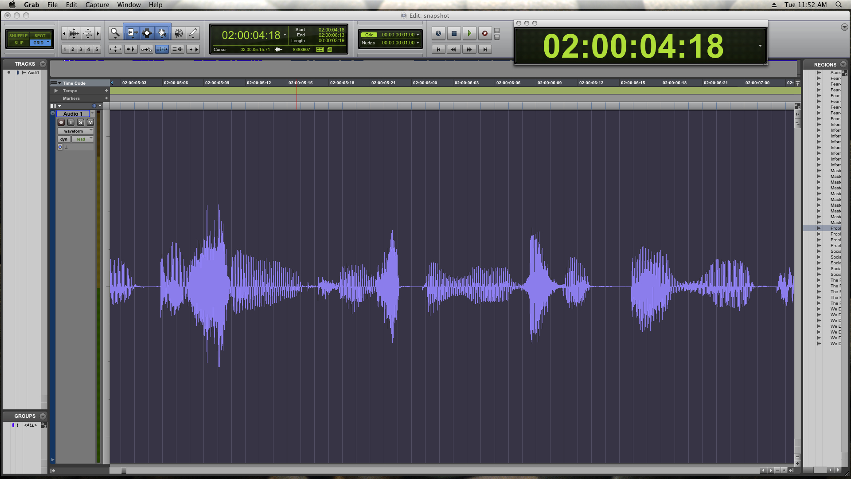Open the Window menu
Viewport: 851px width, 479px height.
(129, 4)
